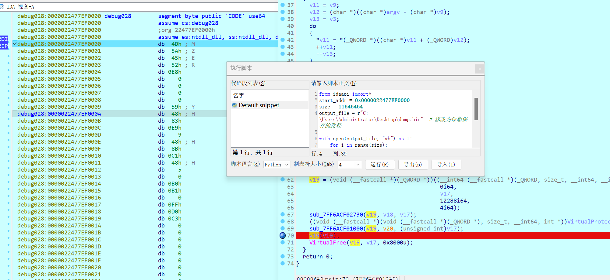610x280 pixels.
Task: Click the 'from idaapi import*' script line
Action: (x=345, y=94)
